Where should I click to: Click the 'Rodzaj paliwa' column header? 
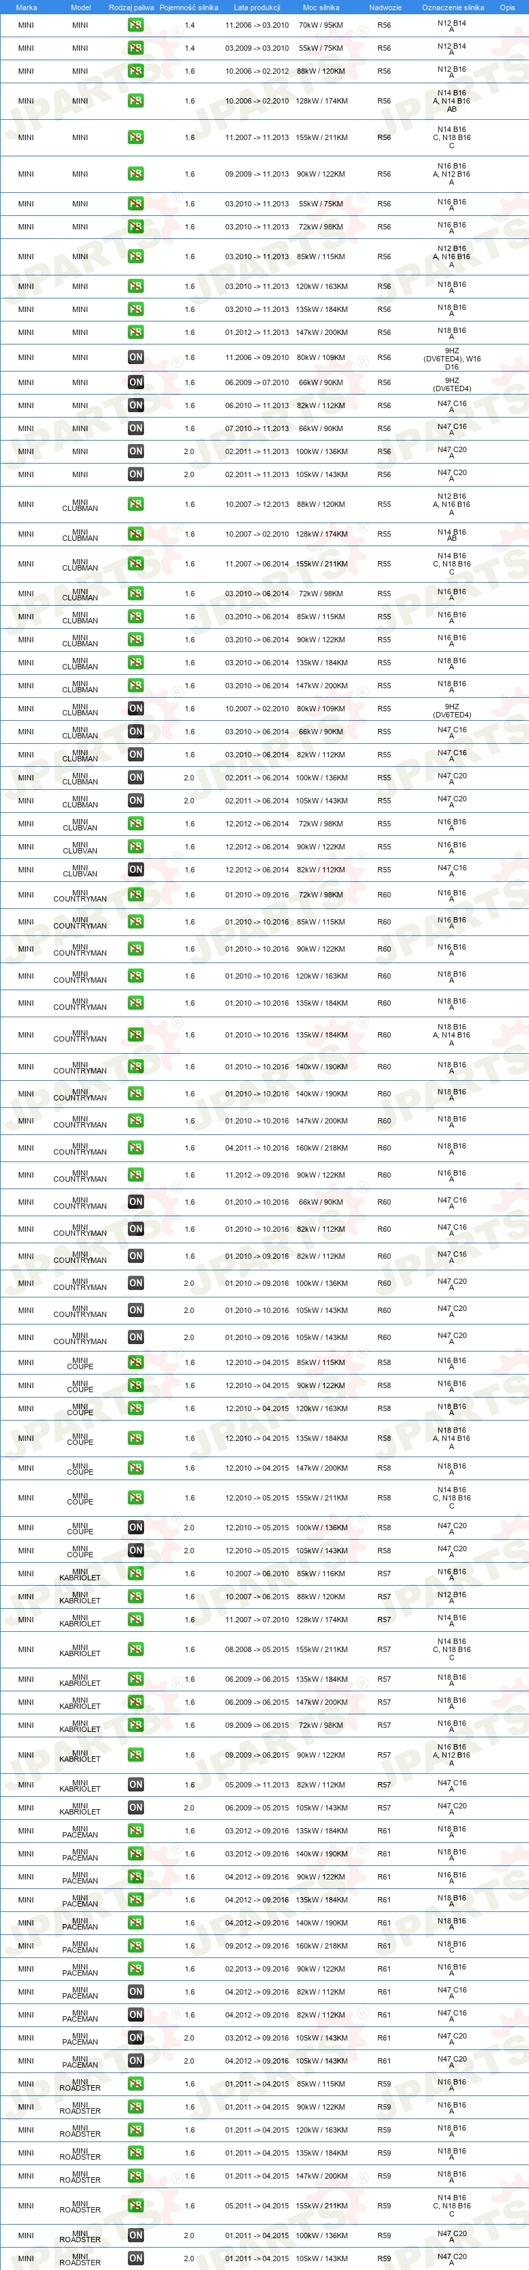coord(131,7)
